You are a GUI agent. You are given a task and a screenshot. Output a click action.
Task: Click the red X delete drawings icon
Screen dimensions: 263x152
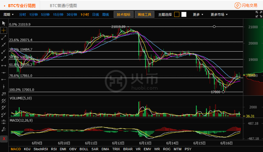[x=4, y=139]
